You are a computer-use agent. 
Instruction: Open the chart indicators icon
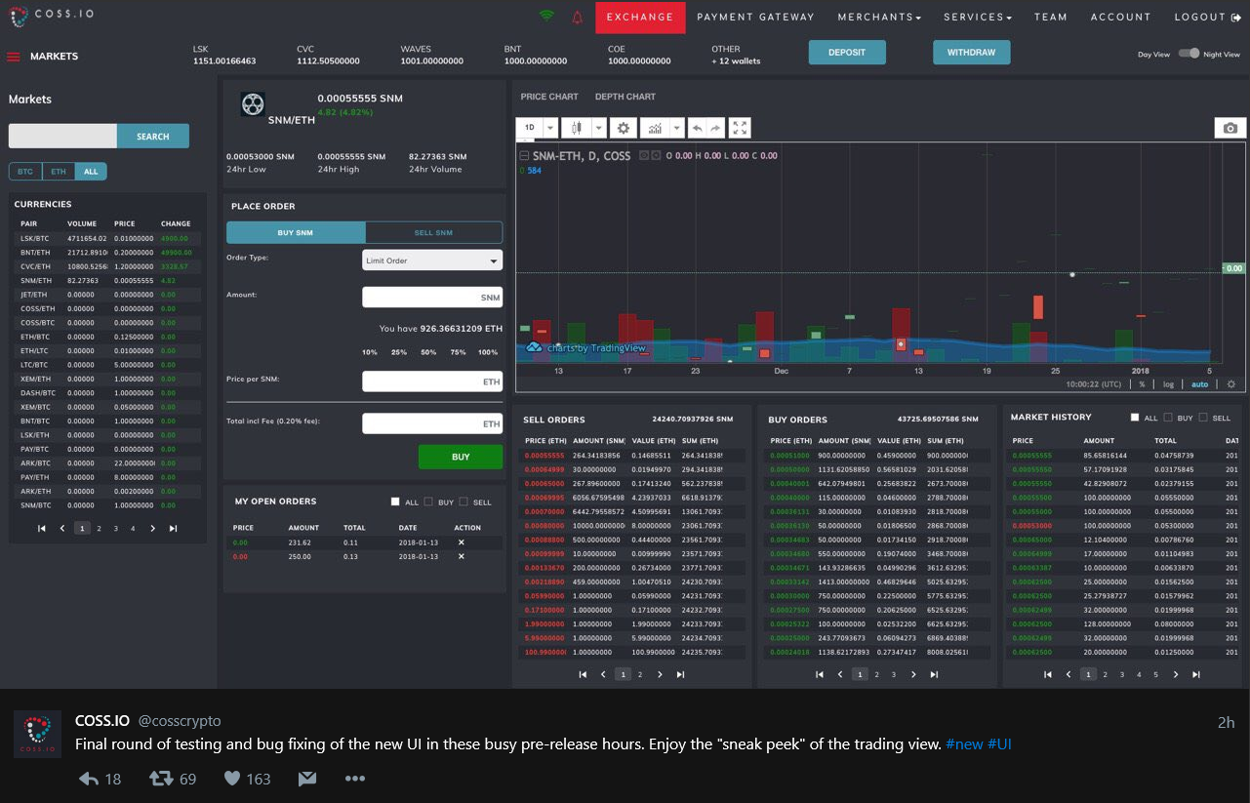653,128
